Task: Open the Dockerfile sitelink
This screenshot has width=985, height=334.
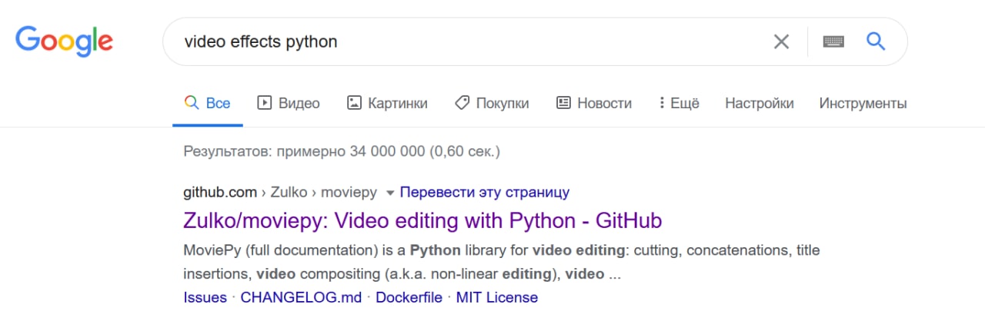Action: (x=409, y=297)
